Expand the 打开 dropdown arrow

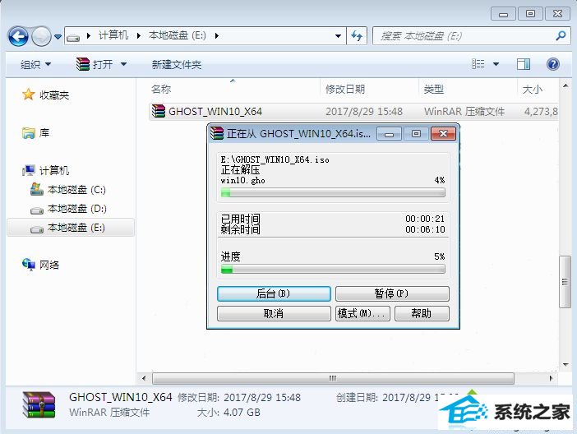coord(124,65)
